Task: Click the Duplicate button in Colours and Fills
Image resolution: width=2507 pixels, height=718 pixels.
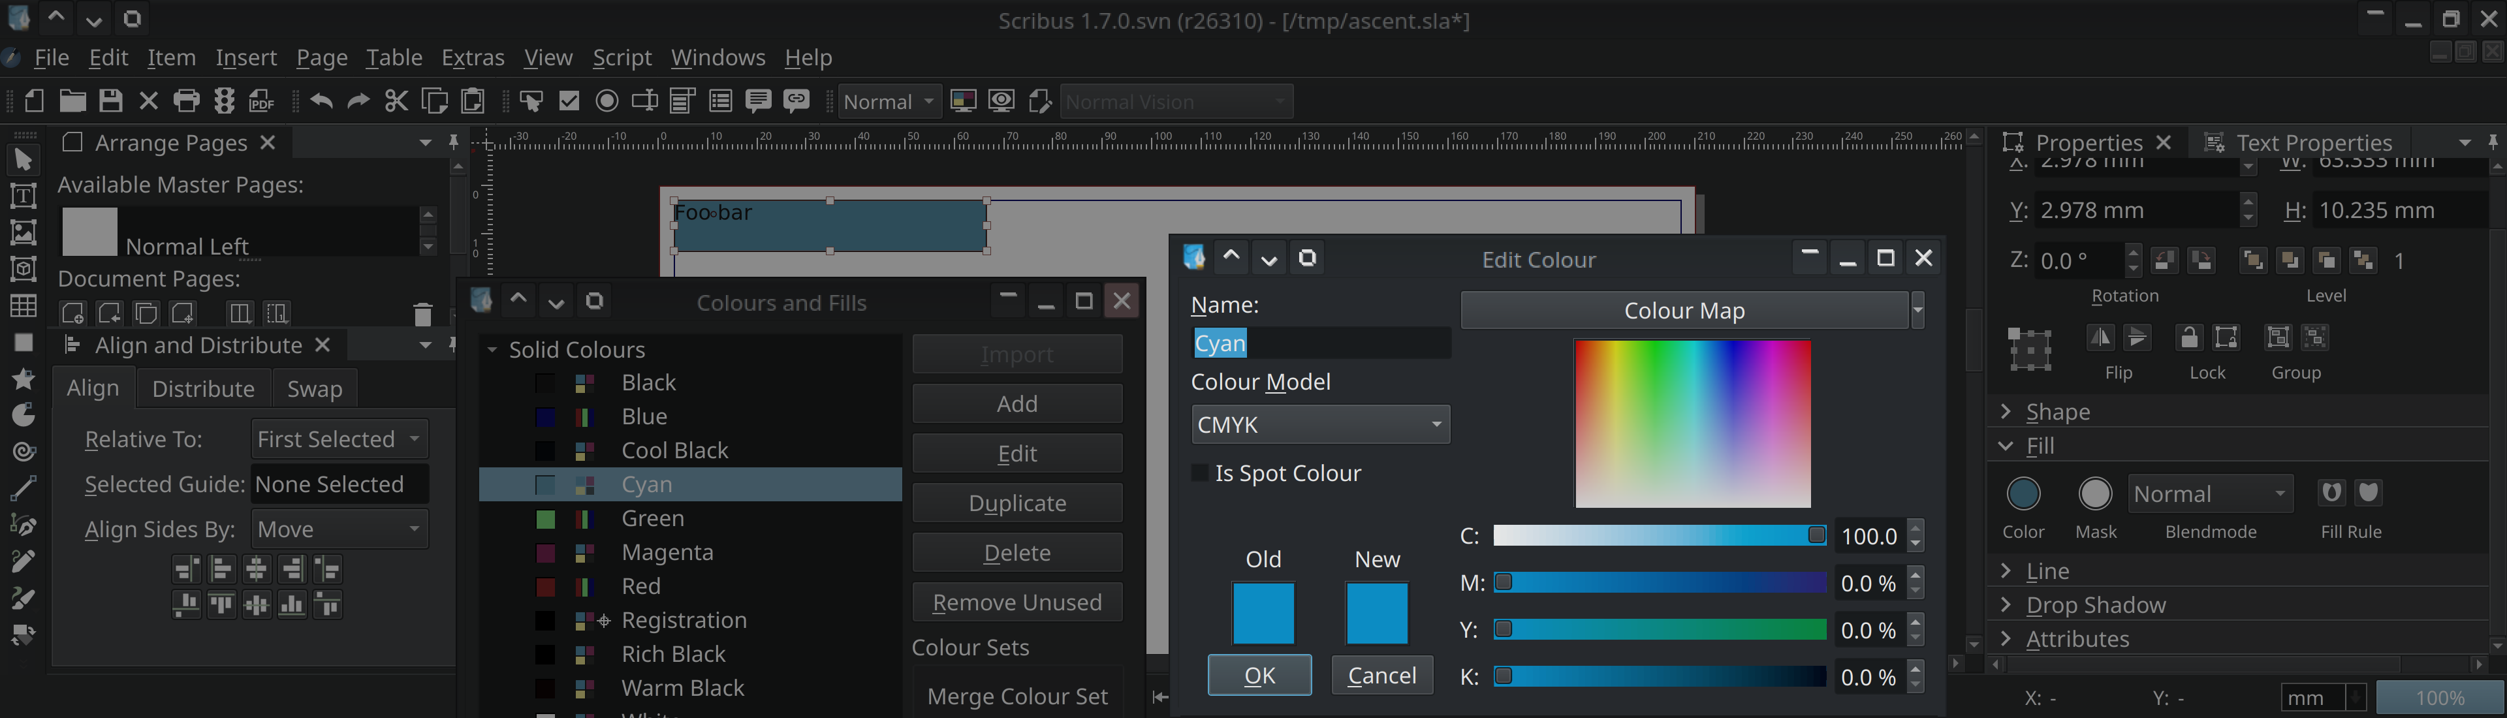Action: click(x=1017, y=503)
